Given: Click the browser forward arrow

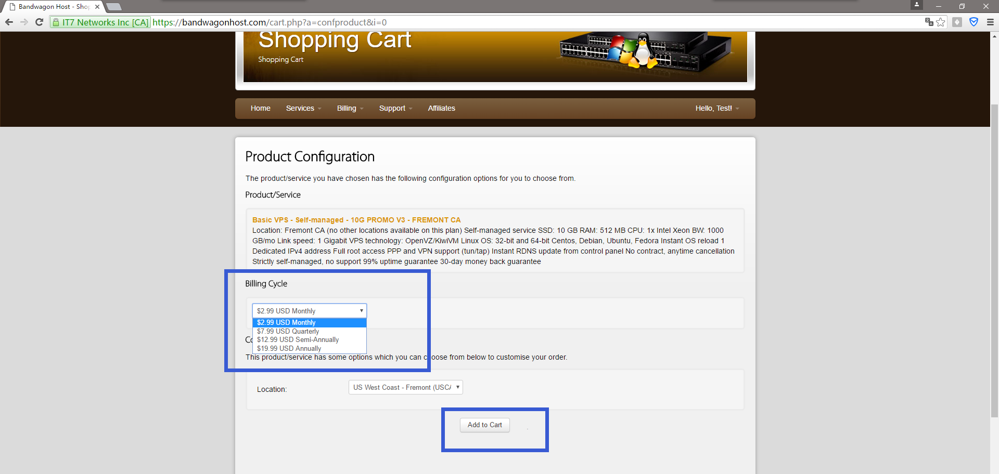Looking at the screenshot, I should 24,22.
